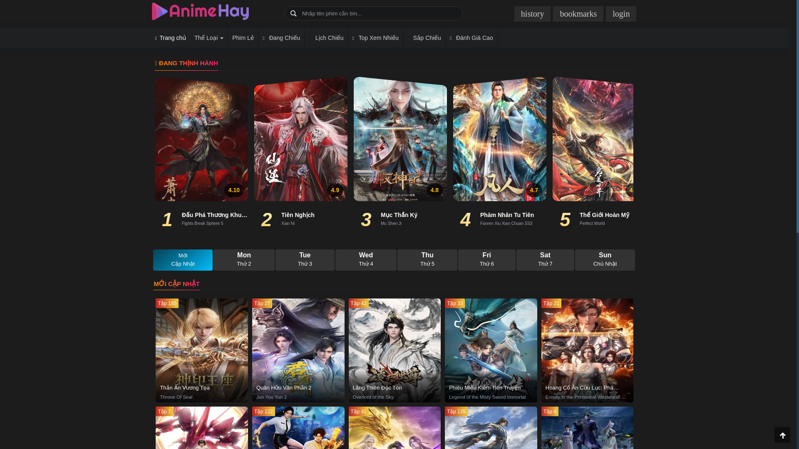
Task: Open Phiêu Miểu Kiếm Tiên Truyện card
Action: click(491, 350)
